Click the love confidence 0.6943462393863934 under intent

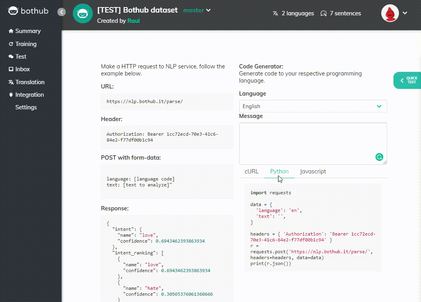[180, 241]
